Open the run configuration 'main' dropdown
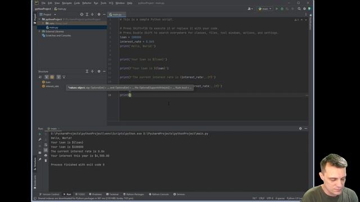The height and width of the screenshot is (202, 360). tap(265, 9)
